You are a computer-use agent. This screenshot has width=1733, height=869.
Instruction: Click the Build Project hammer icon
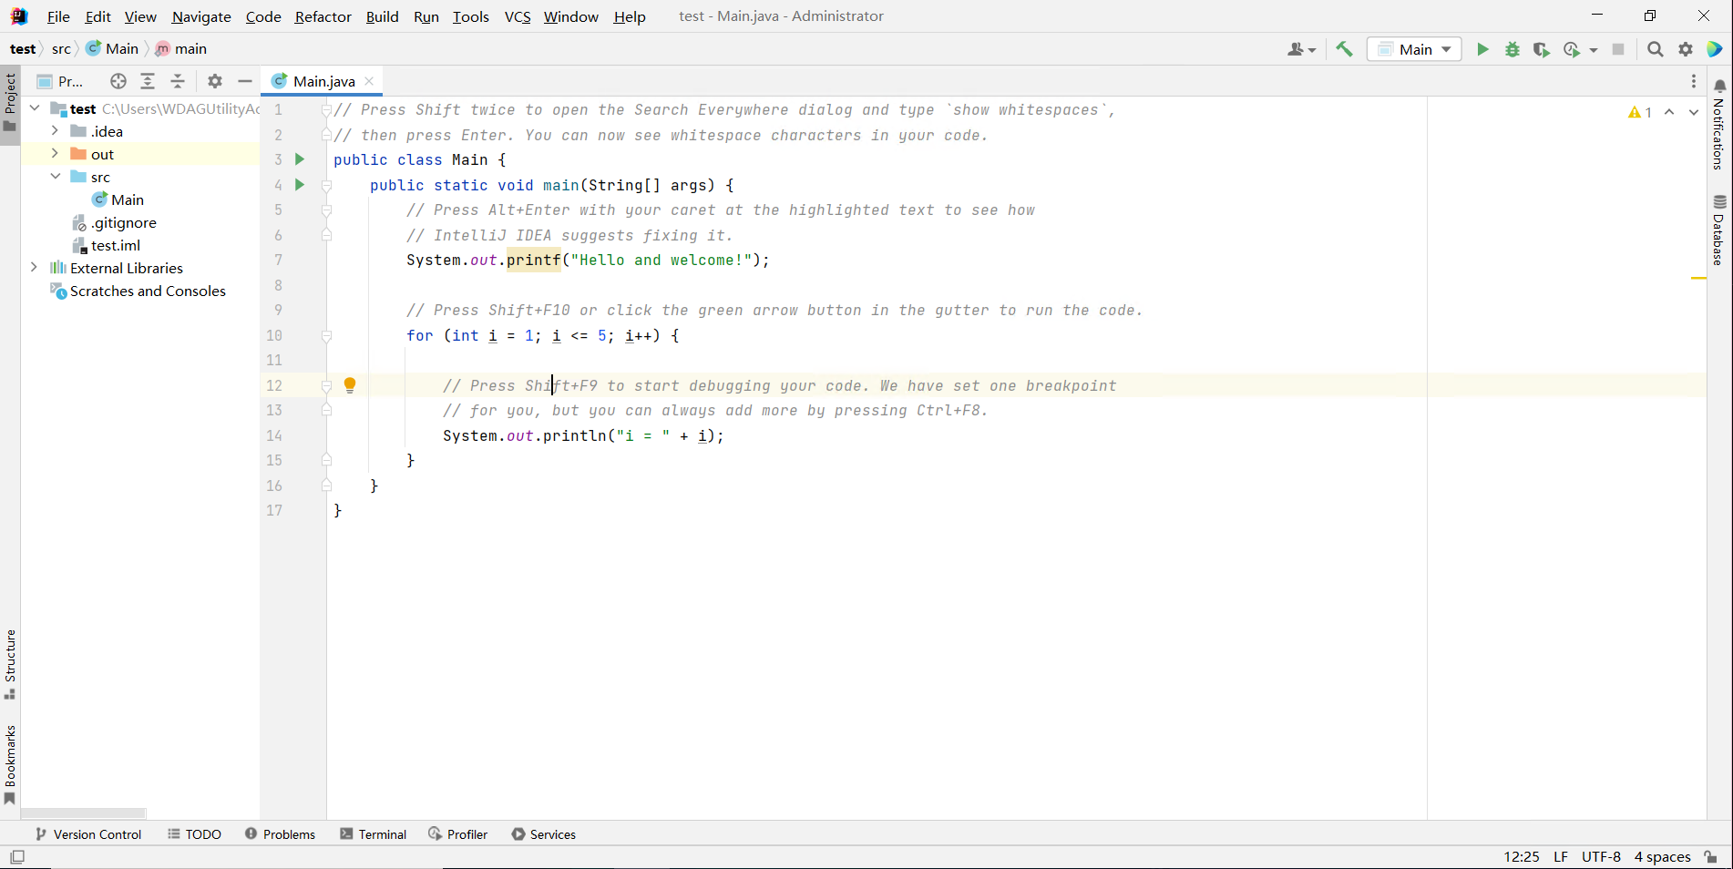click(1344, 49)
